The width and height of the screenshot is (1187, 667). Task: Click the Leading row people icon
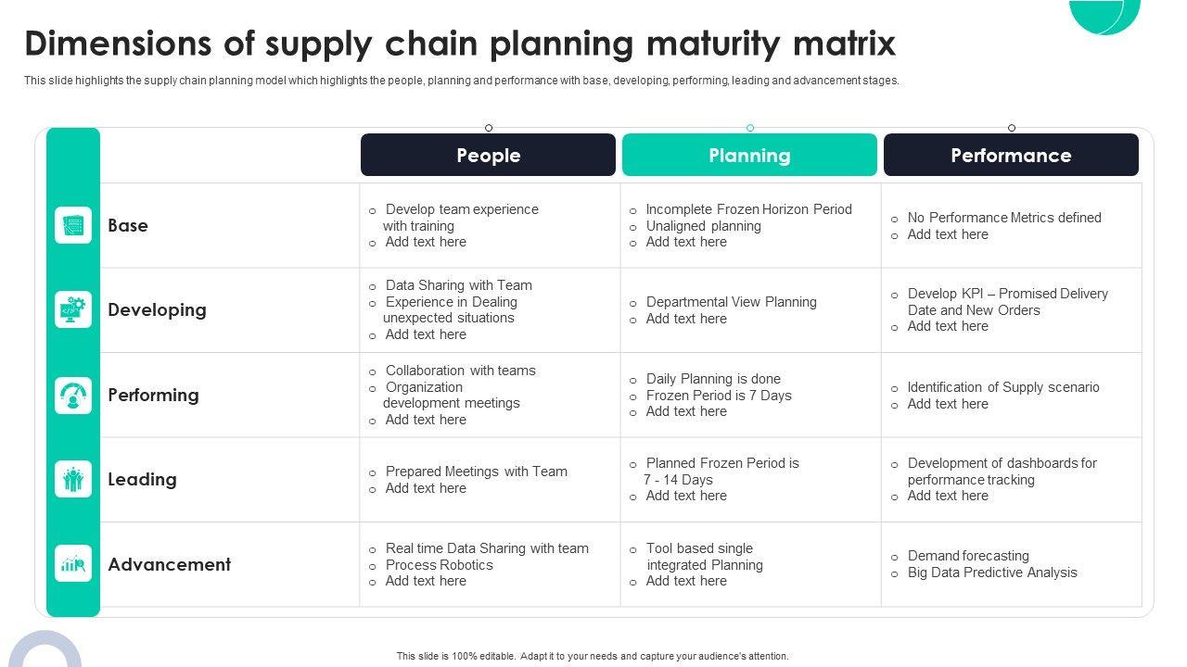point(73,479)
